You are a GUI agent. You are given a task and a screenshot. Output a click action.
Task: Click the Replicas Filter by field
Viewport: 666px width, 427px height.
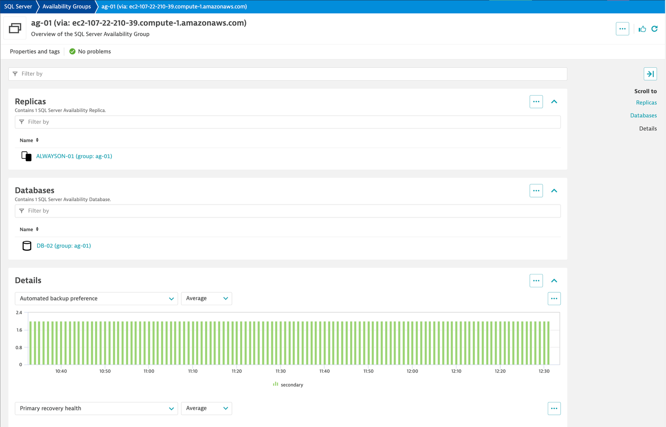[x=288, y=122]
